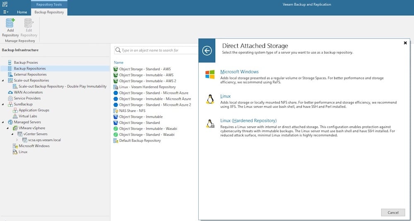Click icon of Object Storage - Immutable - Wasabi
The width and height of the screenshot is (414, 221).
[116, 128]
